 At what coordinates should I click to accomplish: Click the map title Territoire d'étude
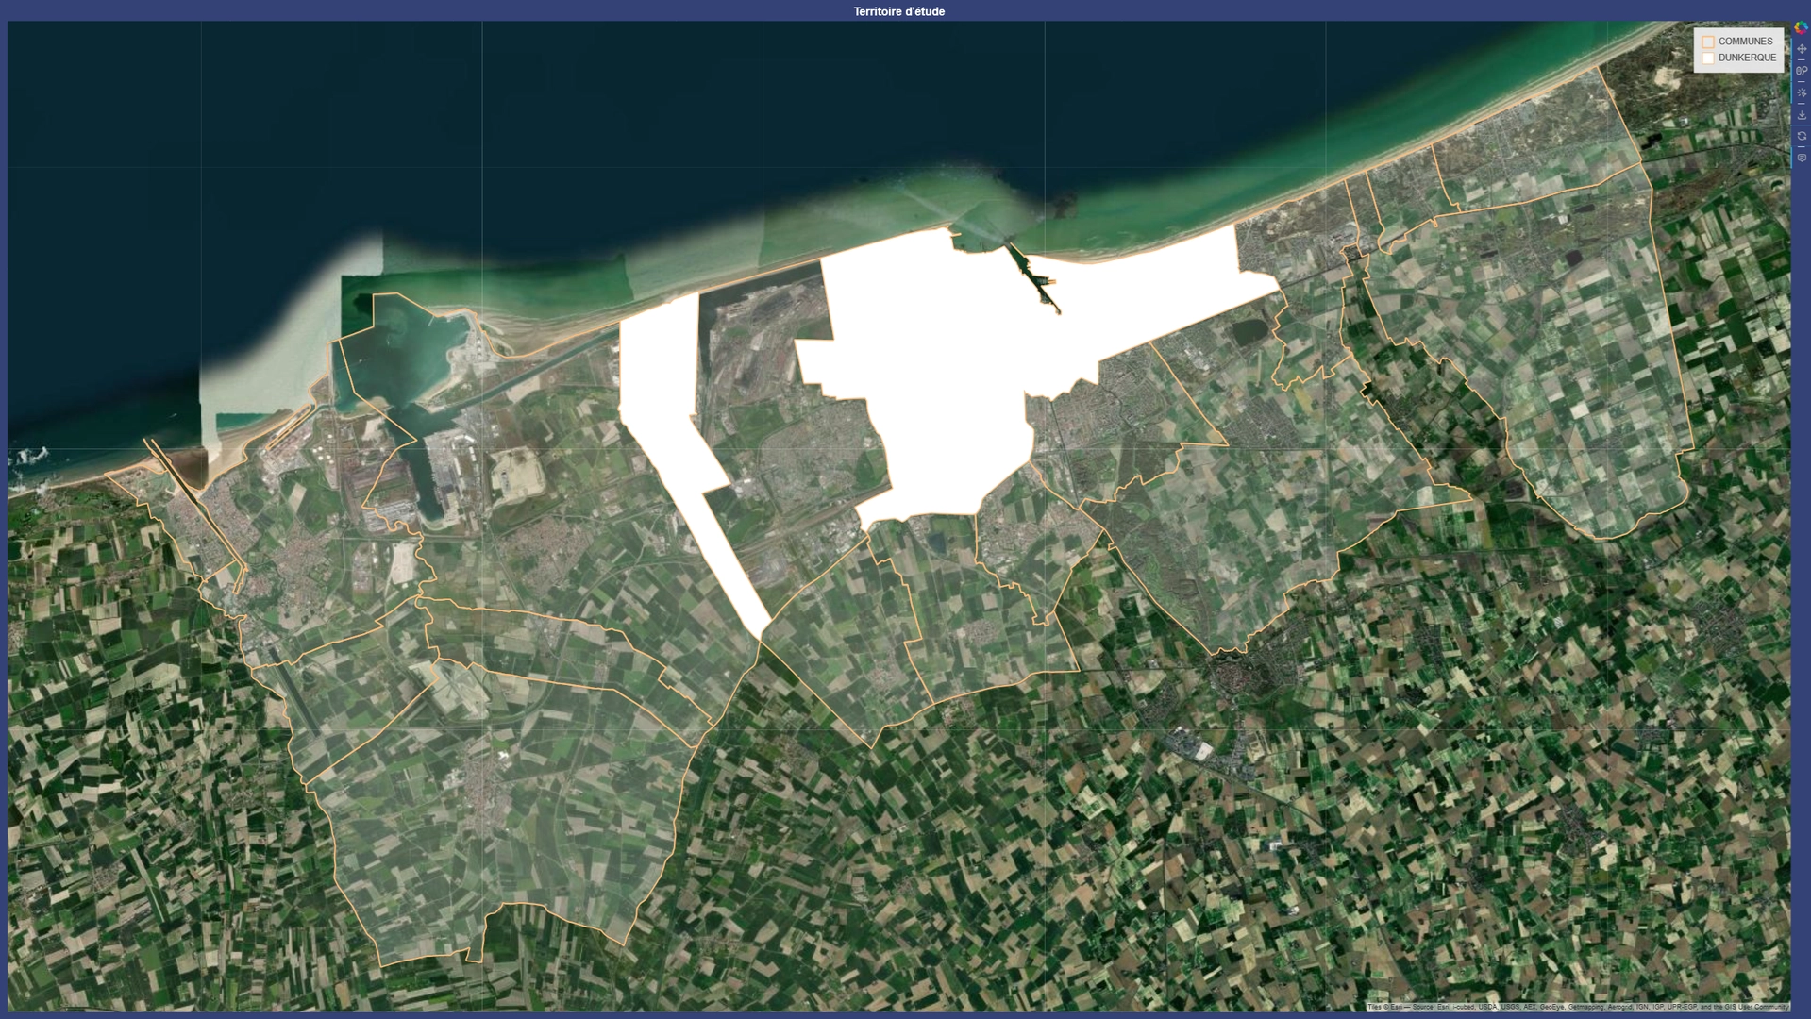[899, 11]
